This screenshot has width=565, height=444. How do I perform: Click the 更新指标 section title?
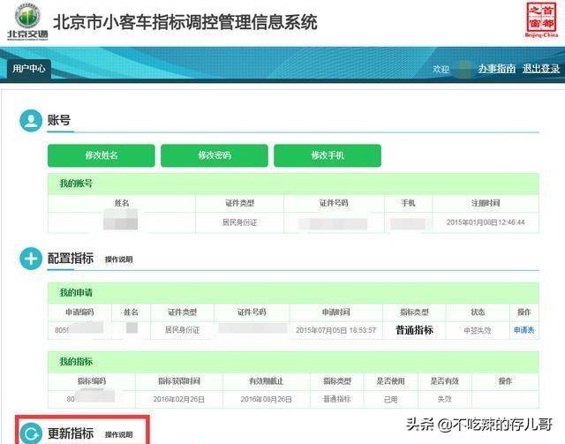[x=71, y=433]
